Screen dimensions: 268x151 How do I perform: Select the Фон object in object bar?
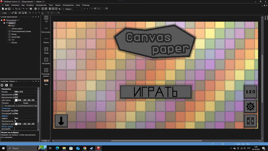point(46,82)
